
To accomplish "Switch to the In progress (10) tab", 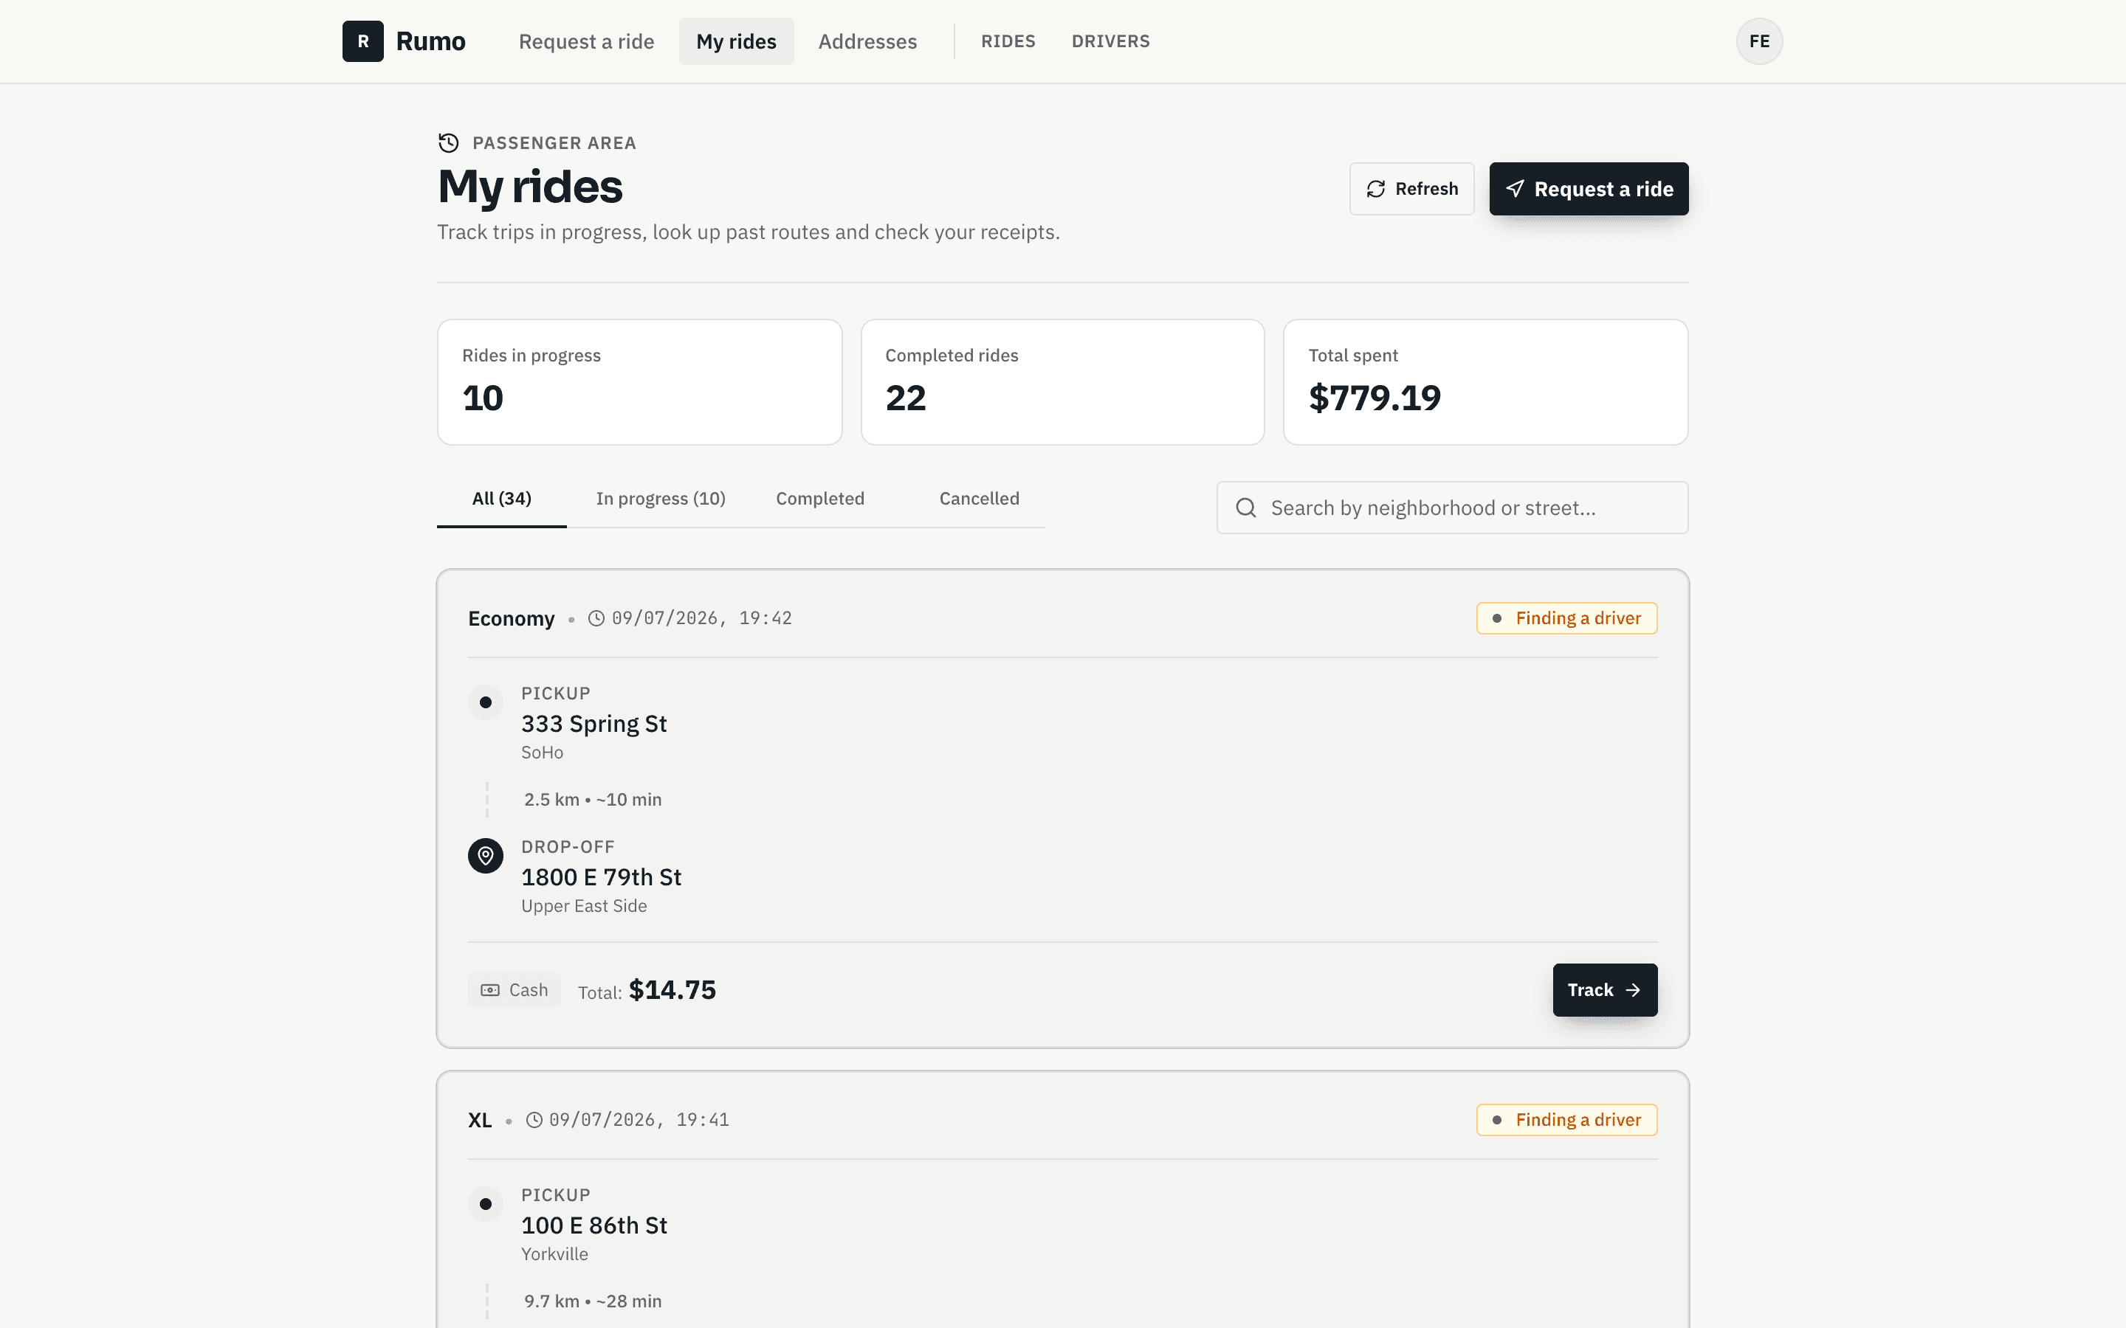I will (x=661, y=499).
